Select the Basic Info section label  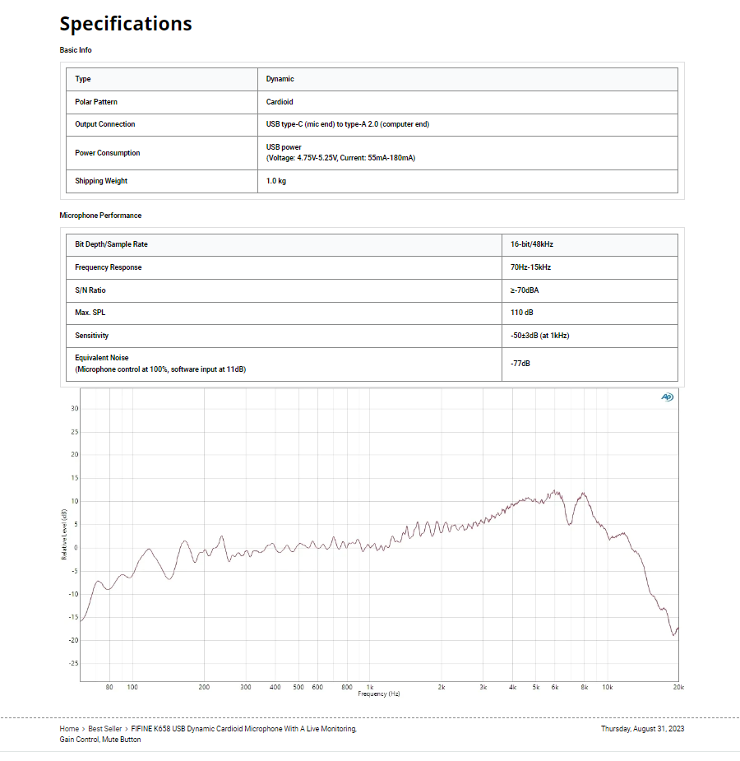[x=76, y=50]
